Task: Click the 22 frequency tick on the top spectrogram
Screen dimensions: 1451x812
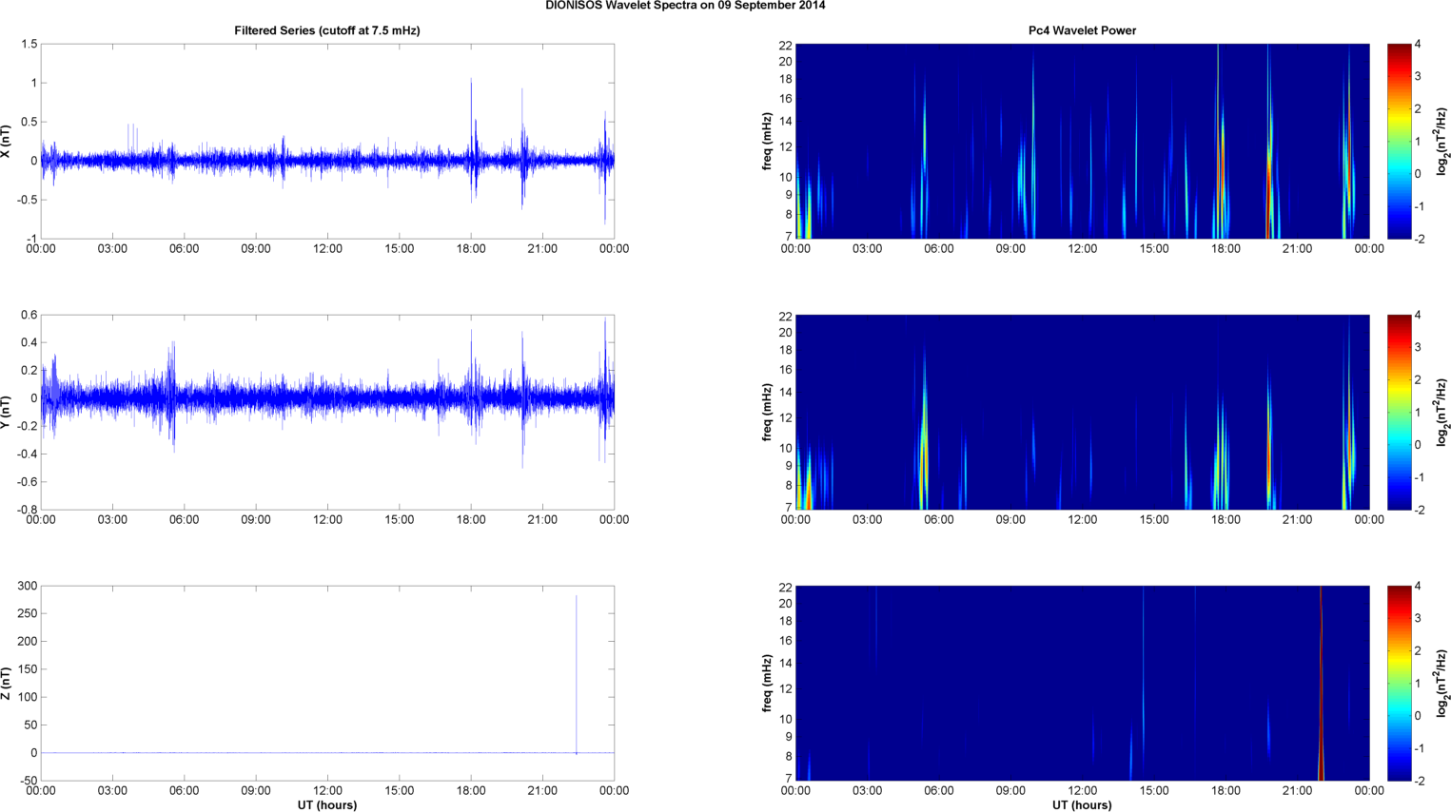Action: (785, 46)
